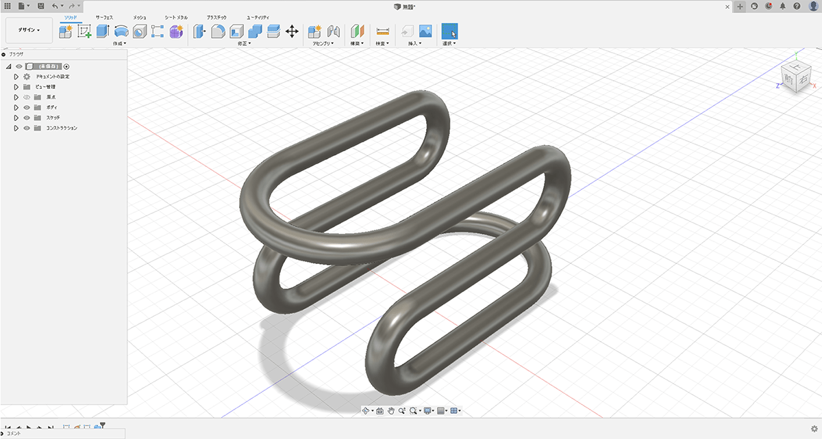Select the New Component tool
Viewport: 822px width, 439px height.
[66, 31]
